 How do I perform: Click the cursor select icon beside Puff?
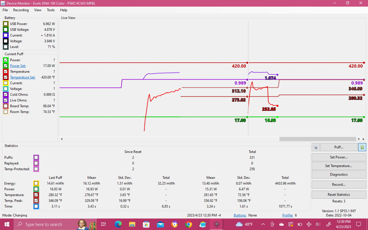(x=316, y=147)
